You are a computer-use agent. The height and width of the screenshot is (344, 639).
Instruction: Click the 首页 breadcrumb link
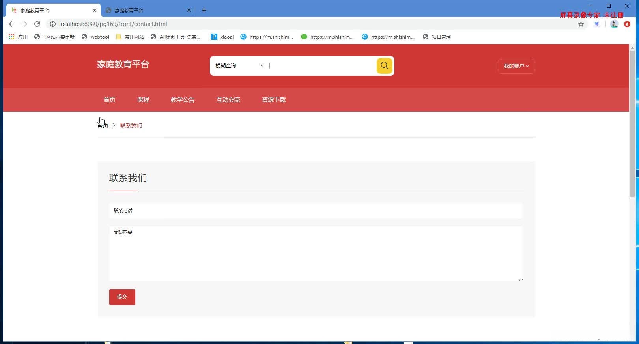[103, 125]
